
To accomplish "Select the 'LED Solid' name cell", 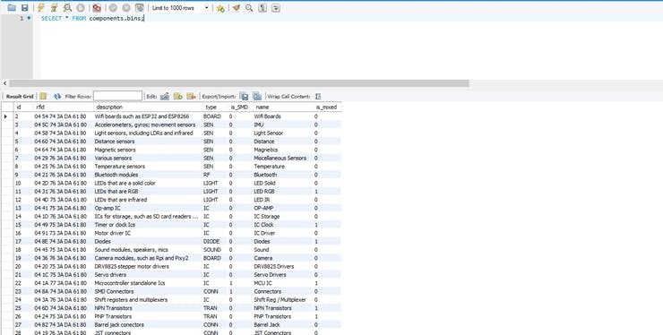I will (283, 183).
